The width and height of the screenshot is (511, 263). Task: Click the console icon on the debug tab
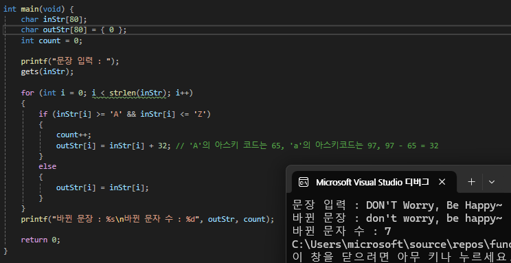click(304, 182)
